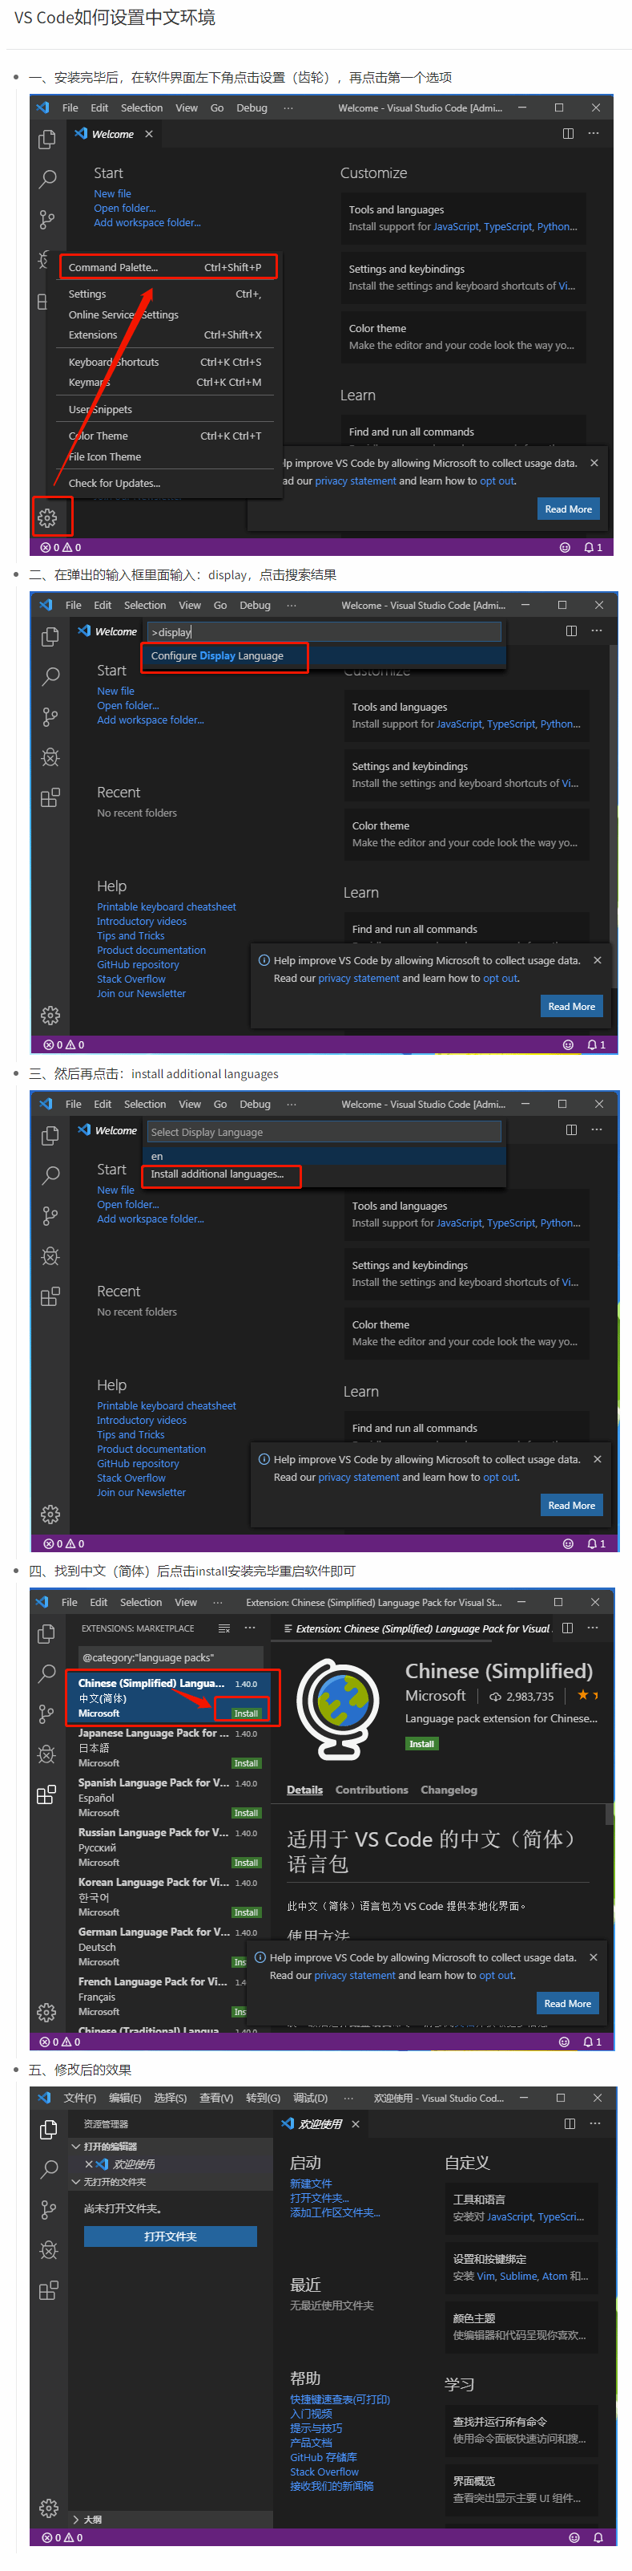This screenshot has height=2571, width=632.
Task: Open Debug icon in the '>display' window
Action: 50,756
